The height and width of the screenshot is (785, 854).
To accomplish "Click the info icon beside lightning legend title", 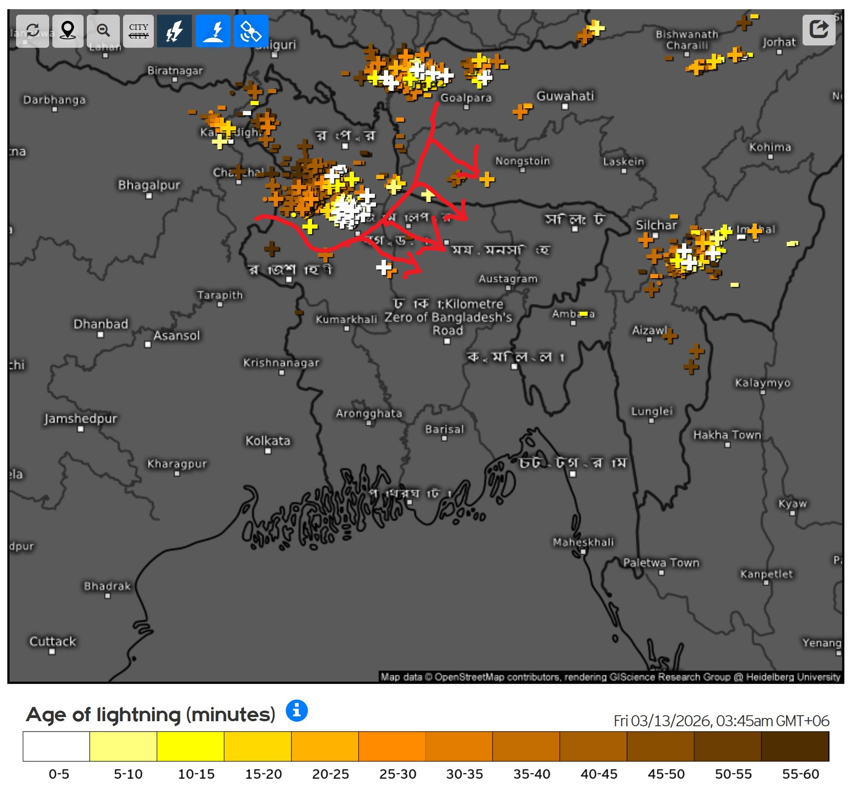I will pyautogui.click(x=297, y=710).
